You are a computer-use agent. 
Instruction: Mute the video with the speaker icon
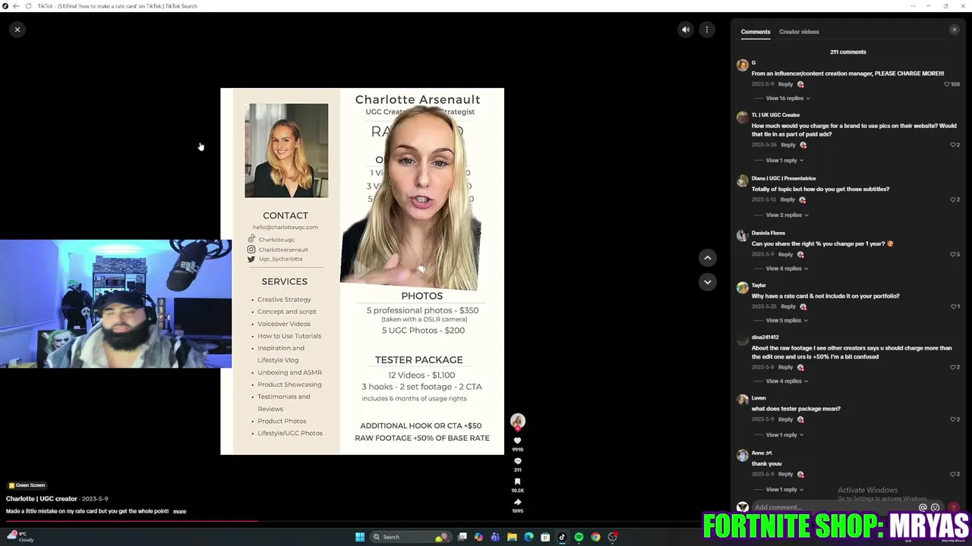pyautogui.click(x=686, y=30)
